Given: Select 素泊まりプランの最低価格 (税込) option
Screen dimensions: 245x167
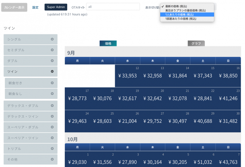Looking at the screenshot, I should 187,10.
